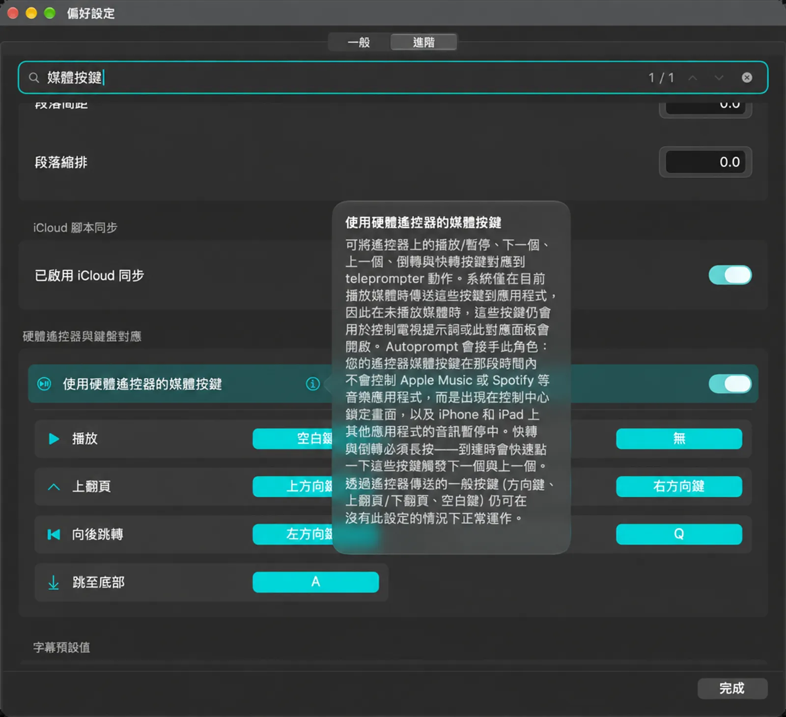This screenshot has height=717, width=786.
Task: Click the 上方向鍵 key binding button
Action: pos(293,486)
